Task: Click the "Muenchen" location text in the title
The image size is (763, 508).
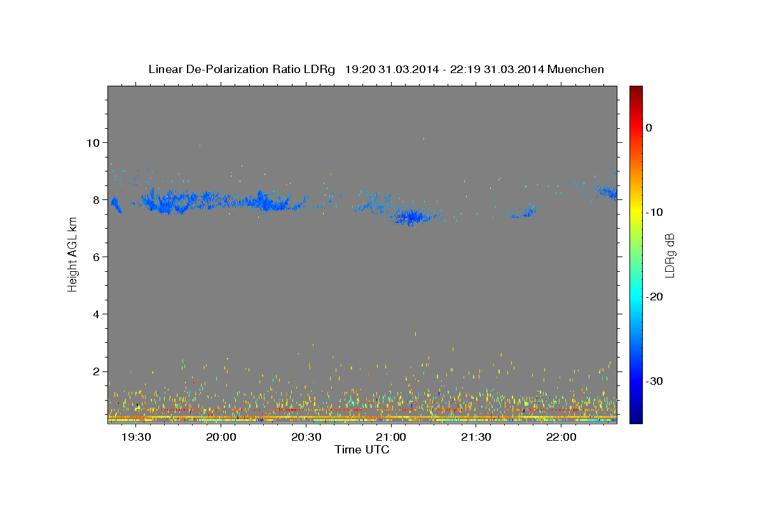Action: [x=575, y=69]
